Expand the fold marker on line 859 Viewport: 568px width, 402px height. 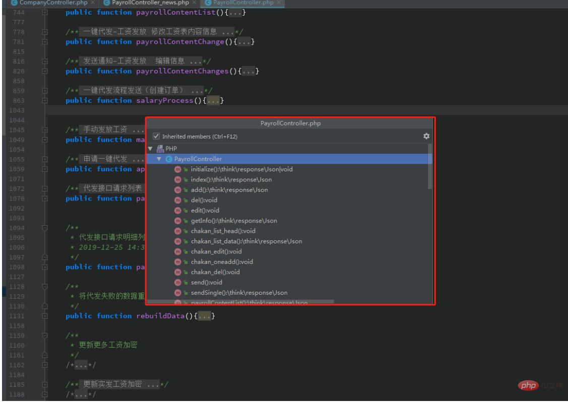(x=44, y=91)
